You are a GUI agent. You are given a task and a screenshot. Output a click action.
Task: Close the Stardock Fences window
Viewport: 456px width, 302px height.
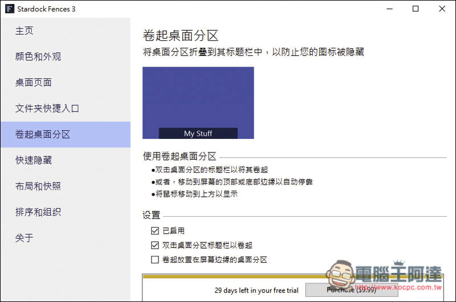442,9
